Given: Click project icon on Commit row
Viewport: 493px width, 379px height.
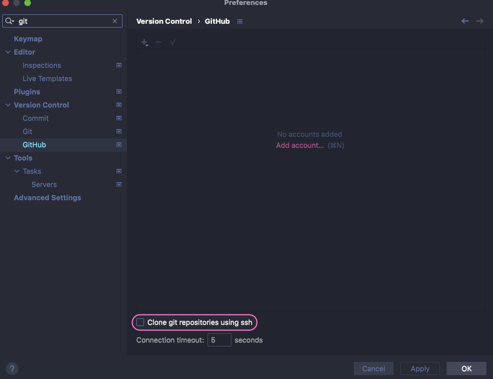Looking at the screenshot, I should tap(119, 118).
